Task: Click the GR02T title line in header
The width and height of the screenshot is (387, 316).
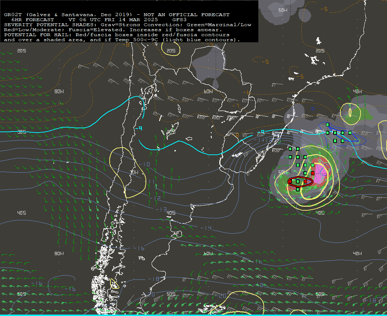Action: point(116,15)
